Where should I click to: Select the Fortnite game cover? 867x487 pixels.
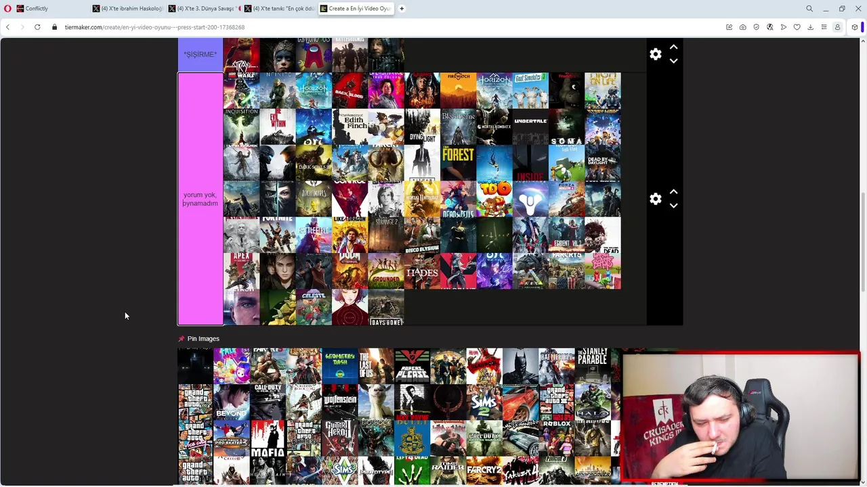click(278, 235)
